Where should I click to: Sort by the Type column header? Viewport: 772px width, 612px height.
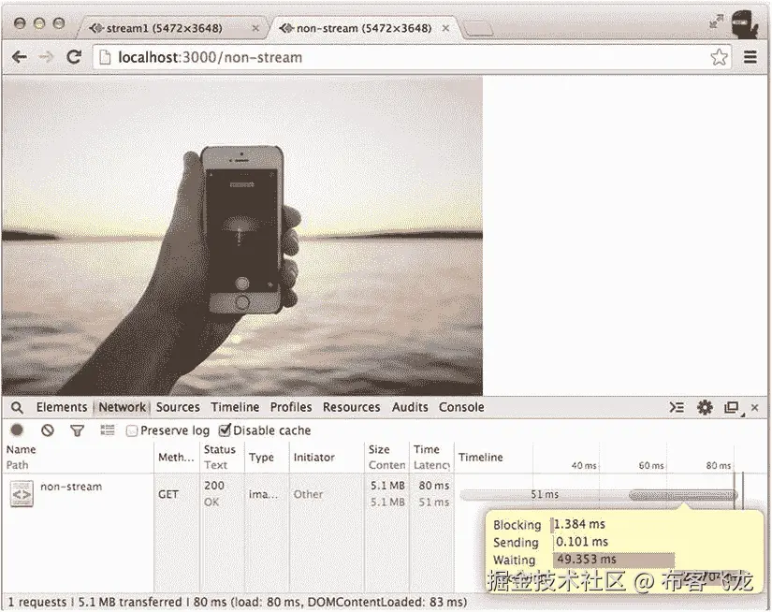267,457
